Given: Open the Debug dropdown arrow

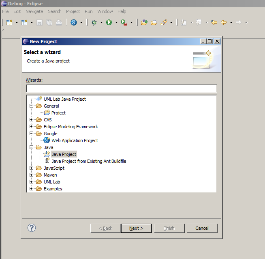Looking at the screenshot, I should 101,22.
